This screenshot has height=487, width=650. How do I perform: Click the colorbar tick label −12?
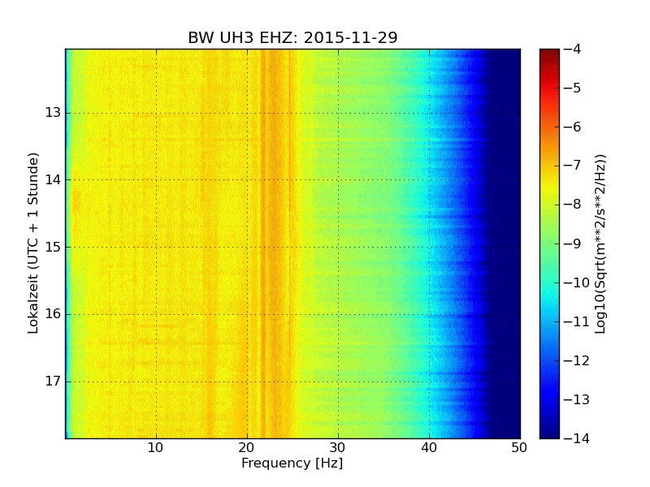(577, 360)
